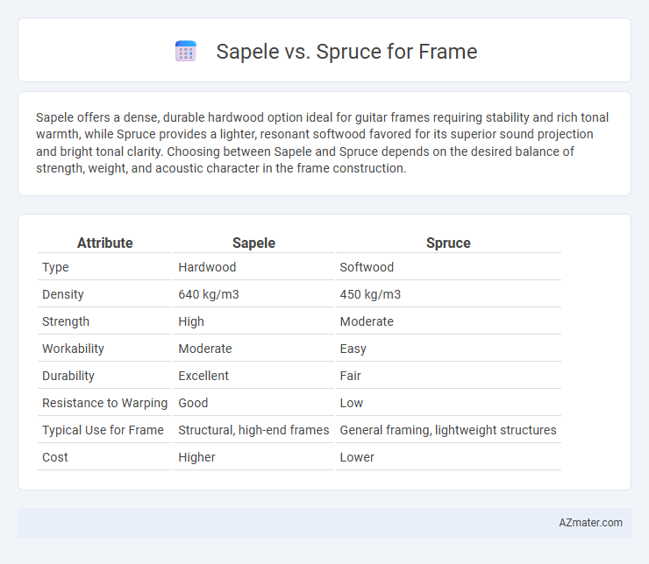Select the 'Sapele' column header
The height and width of the screenshot is (564, 649).
click(x=253, y=243)
